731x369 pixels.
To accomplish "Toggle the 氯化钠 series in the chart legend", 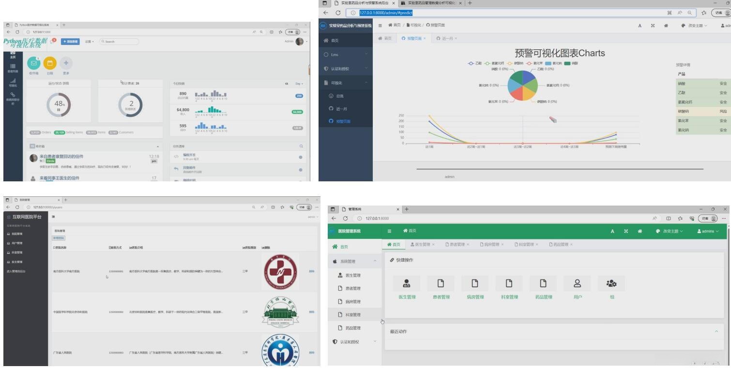I will click(x=552, y=63).
